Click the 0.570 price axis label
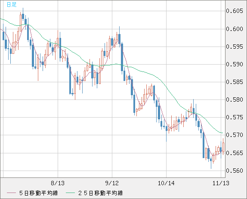Viewport: 247px width, 199px height. (x=235, y=135)
